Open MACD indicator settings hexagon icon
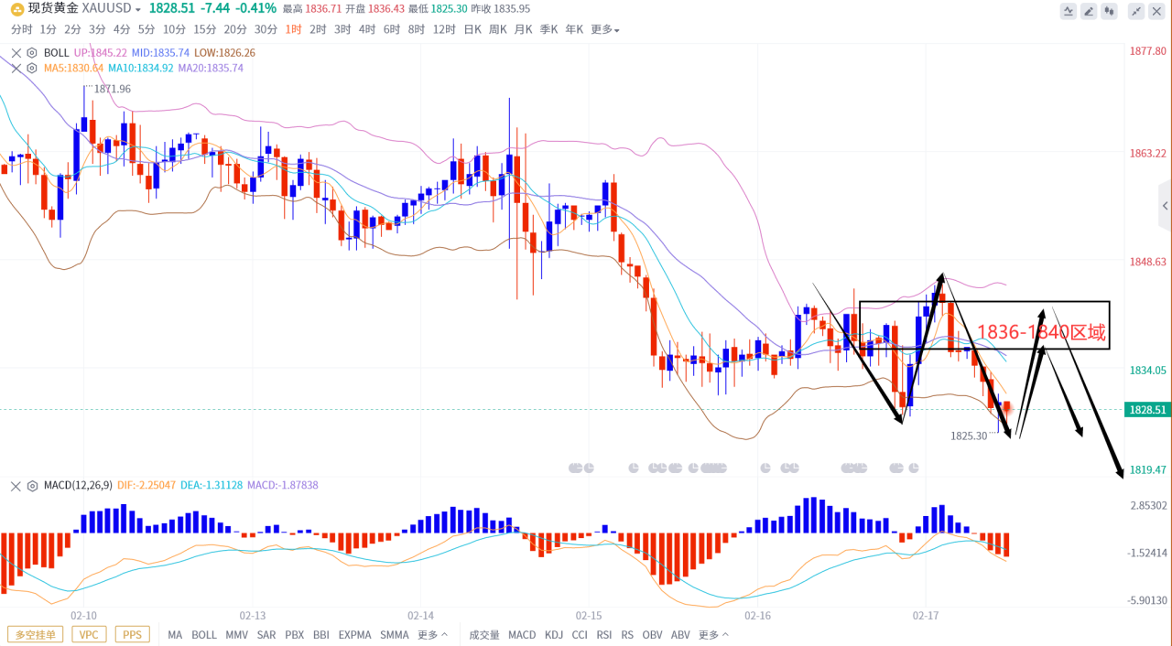The width and height of the screenshot is (1172, 646). 31,485
